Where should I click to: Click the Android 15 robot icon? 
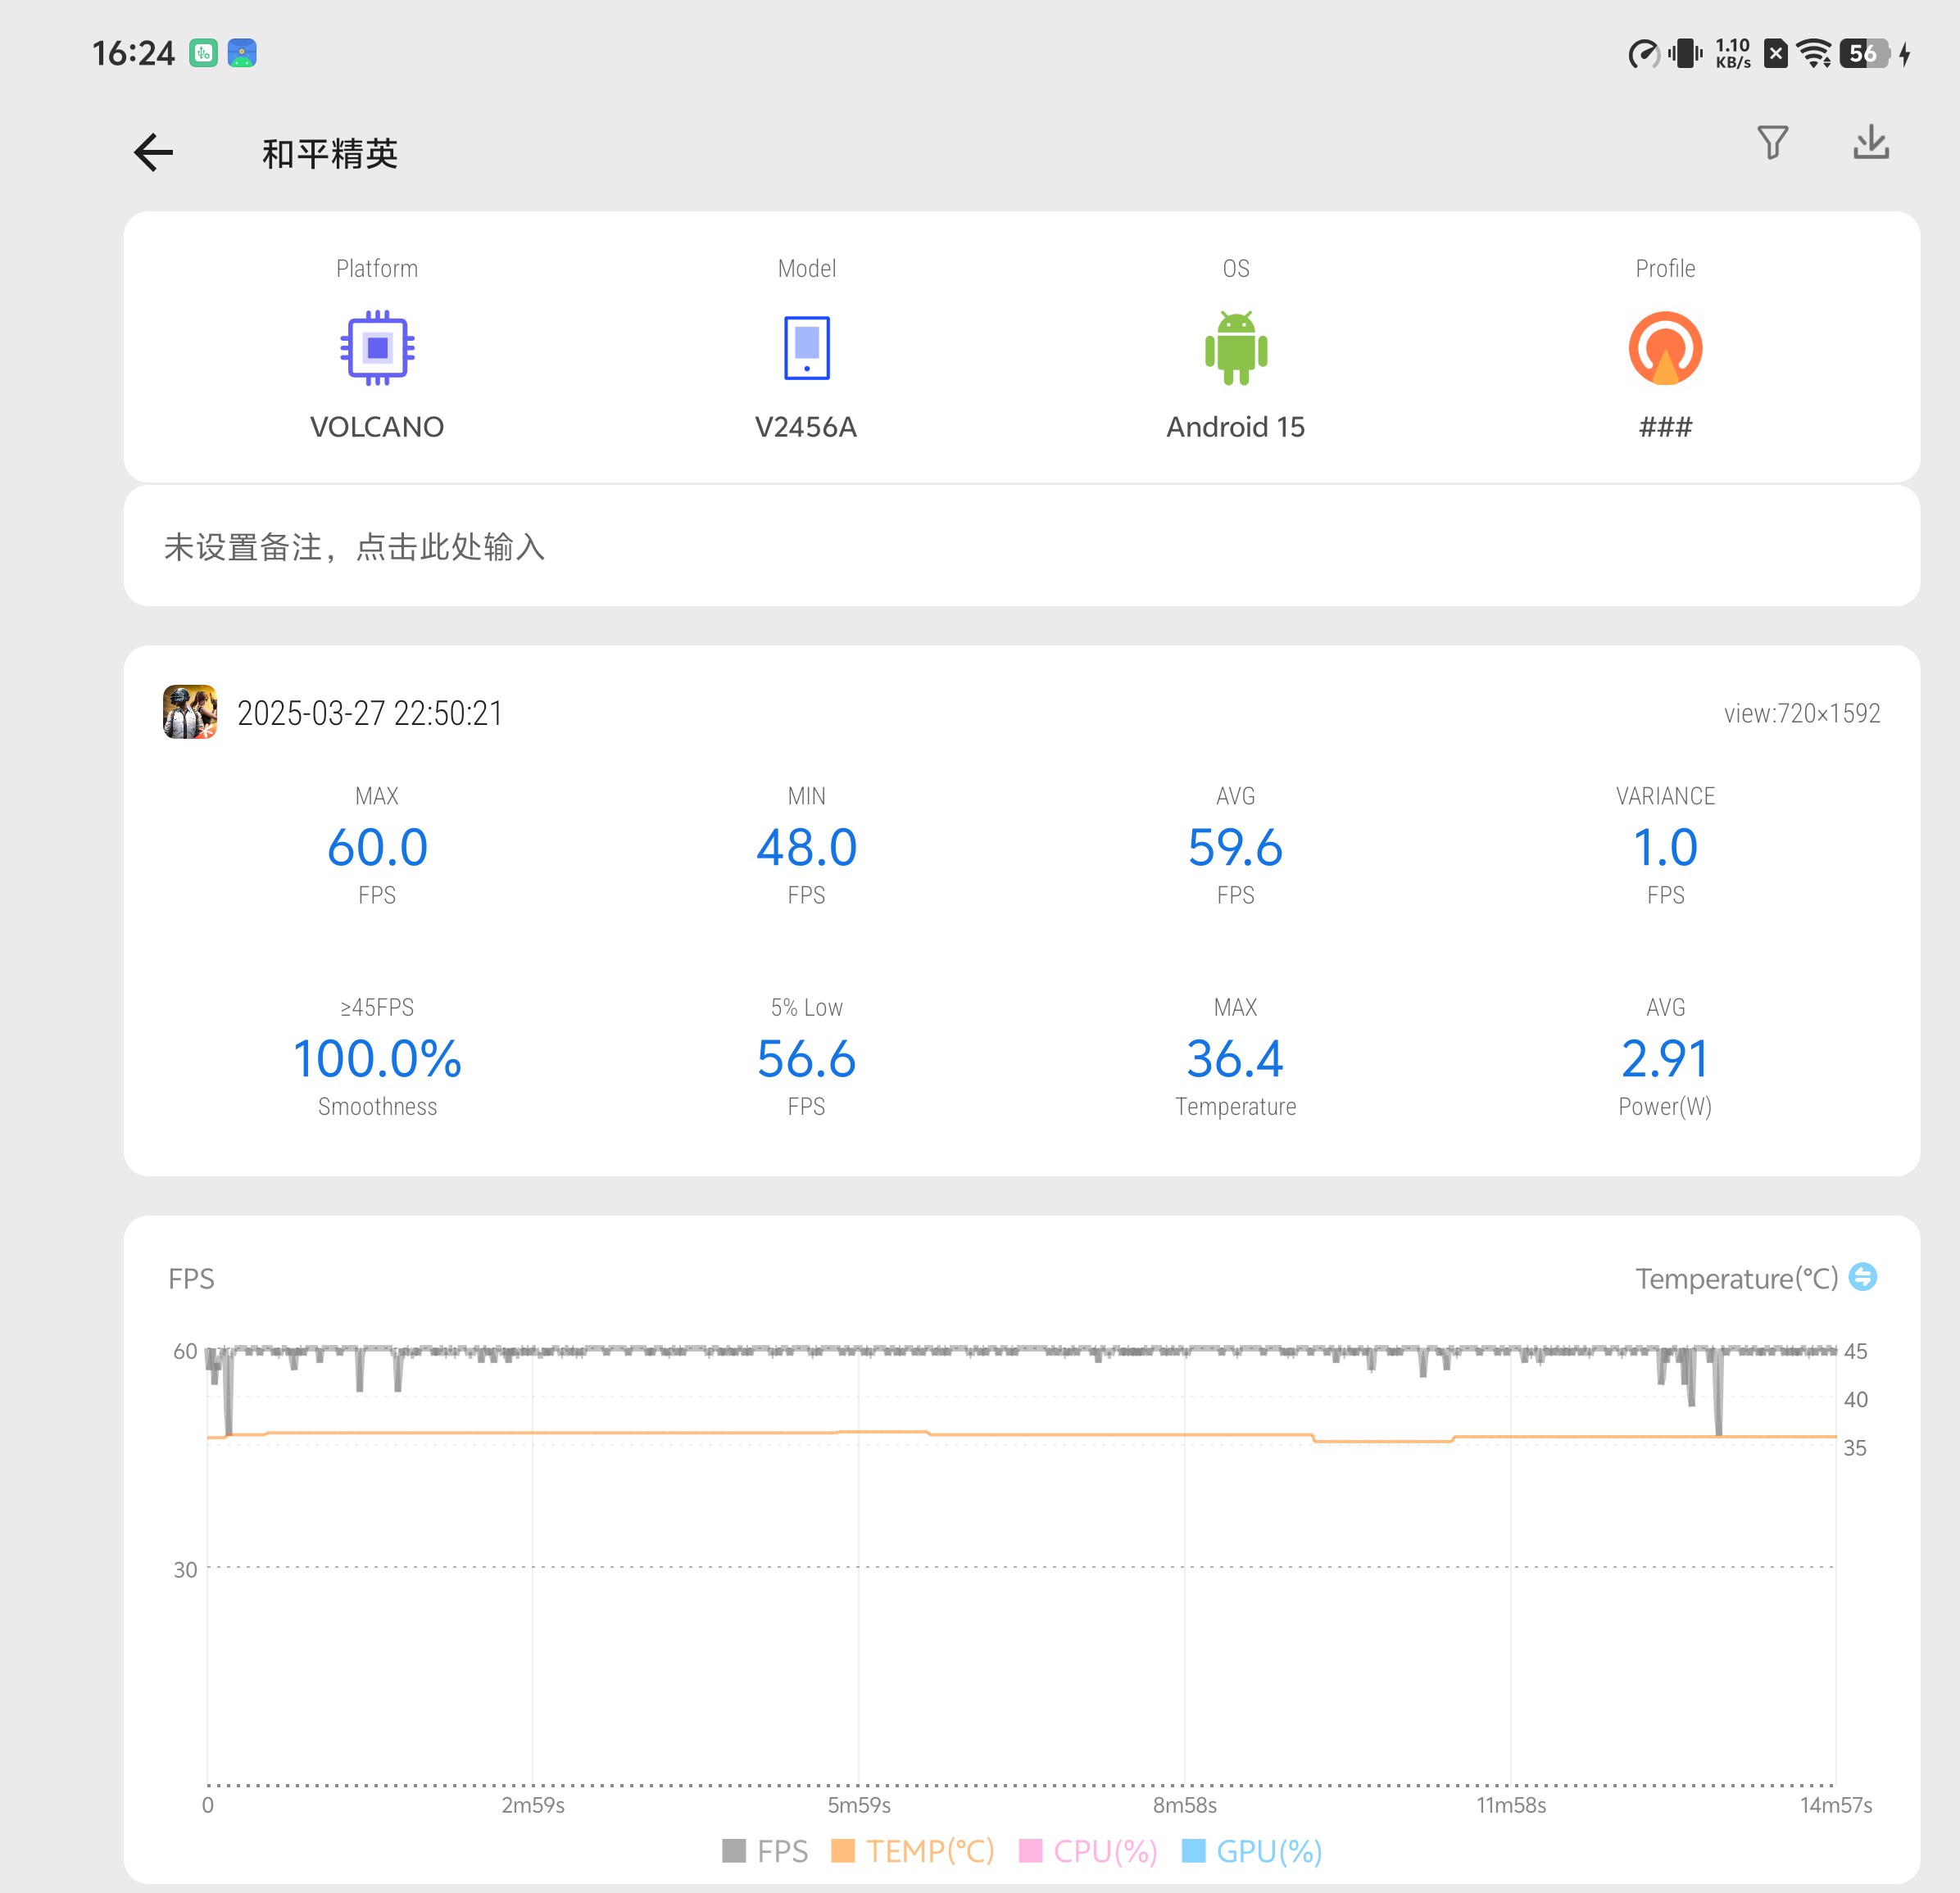(1236, 348)
